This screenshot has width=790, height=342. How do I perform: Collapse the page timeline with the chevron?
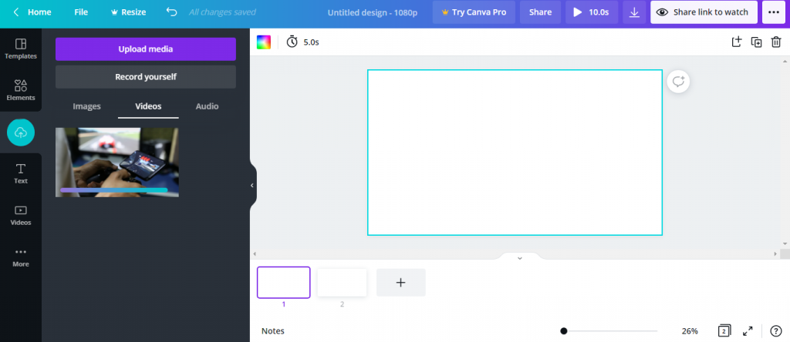click(x=520, y=258)
